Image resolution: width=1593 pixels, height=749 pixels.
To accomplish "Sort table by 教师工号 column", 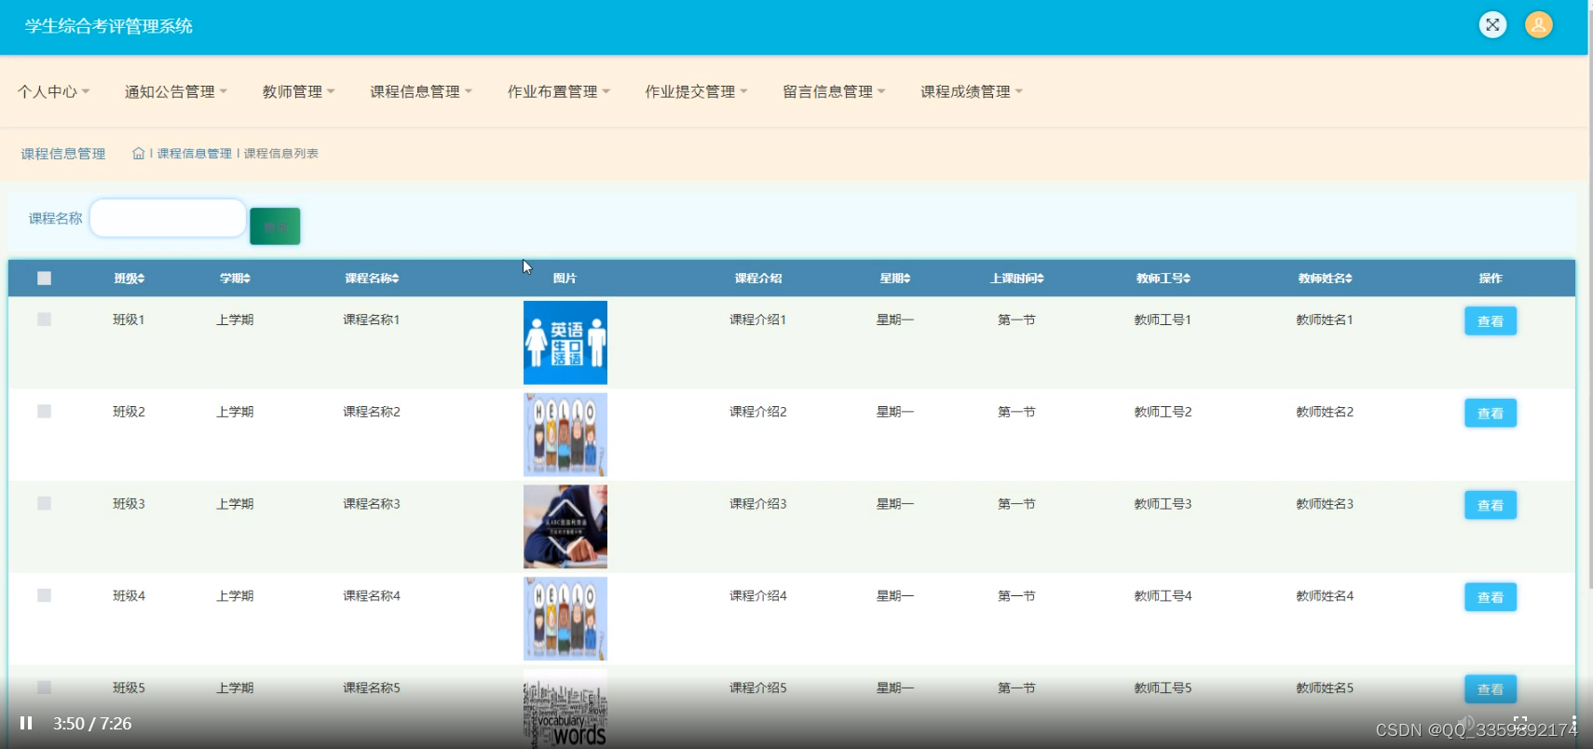I will tap(1164, 278).
